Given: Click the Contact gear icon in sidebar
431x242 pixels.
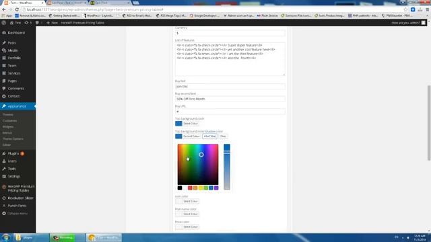Looking at the screenshot, I should (4, 96).
